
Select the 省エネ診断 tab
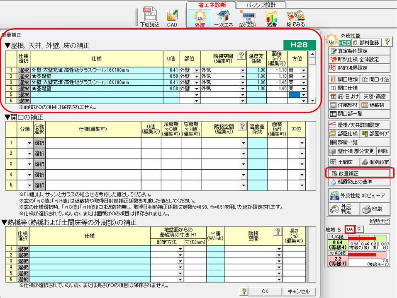[211, 5]
